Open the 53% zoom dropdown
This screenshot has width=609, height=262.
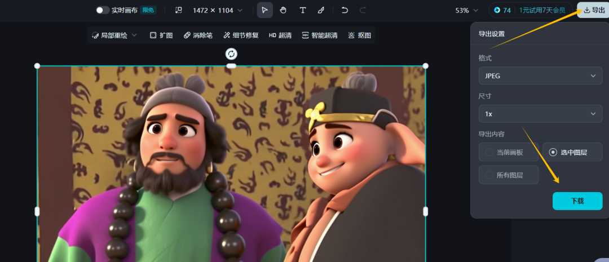(x=467, y=10)
